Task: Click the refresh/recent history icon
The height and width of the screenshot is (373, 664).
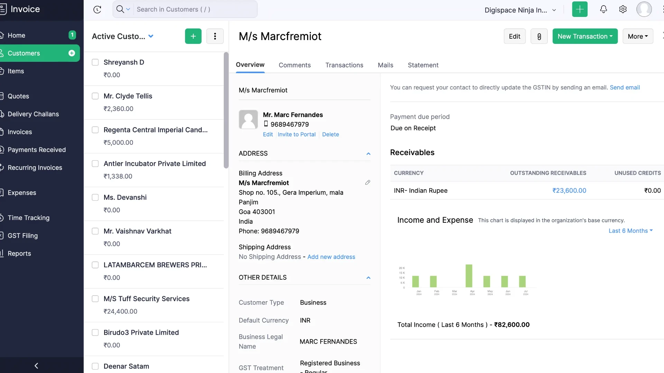Action: tap(97, 9)
